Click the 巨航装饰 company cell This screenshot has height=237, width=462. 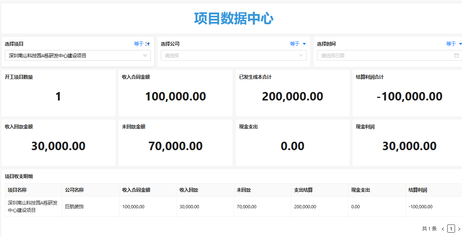(74, 206)
